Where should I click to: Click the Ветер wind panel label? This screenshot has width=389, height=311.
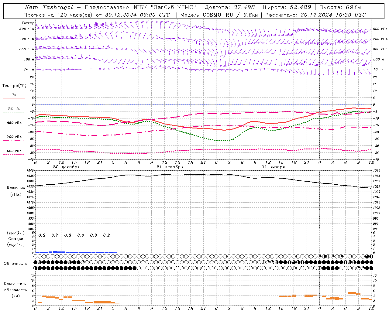(x=28, y=23)
